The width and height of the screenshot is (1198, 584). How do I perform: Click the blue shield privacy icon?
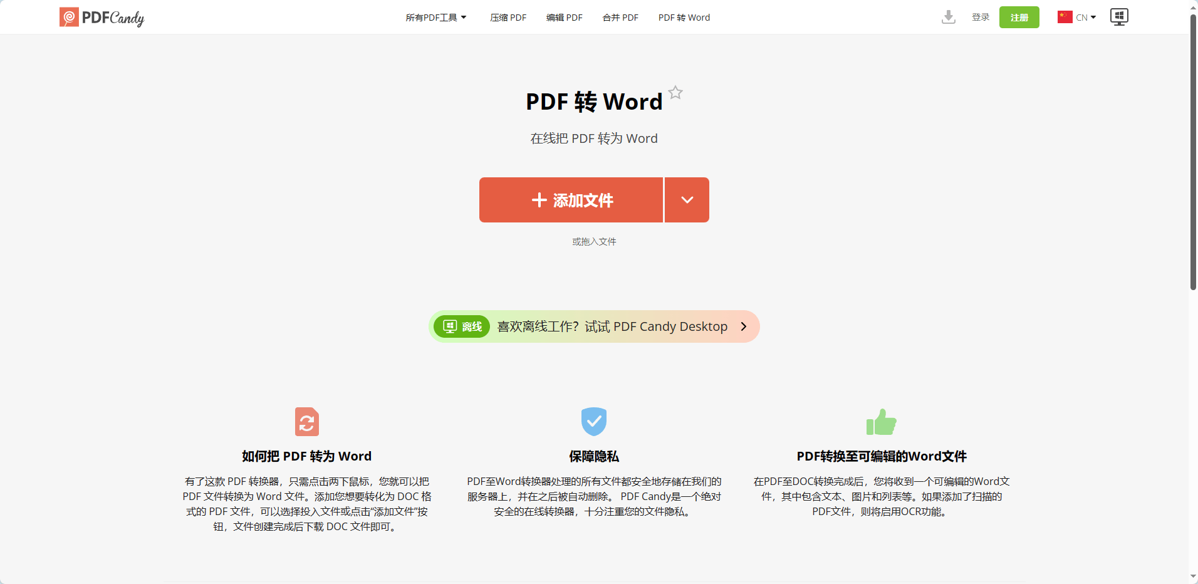coord(593,421)
